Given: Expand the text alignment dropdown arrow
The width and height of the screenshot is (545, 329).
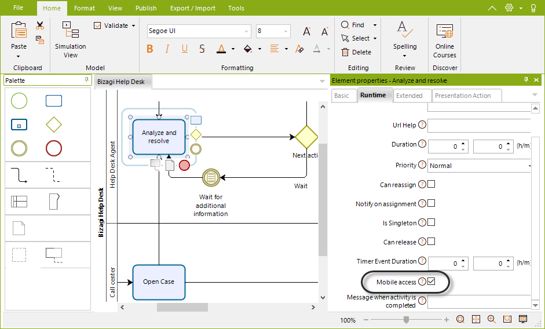Looking at the screenshot, I should pos(287,49).
